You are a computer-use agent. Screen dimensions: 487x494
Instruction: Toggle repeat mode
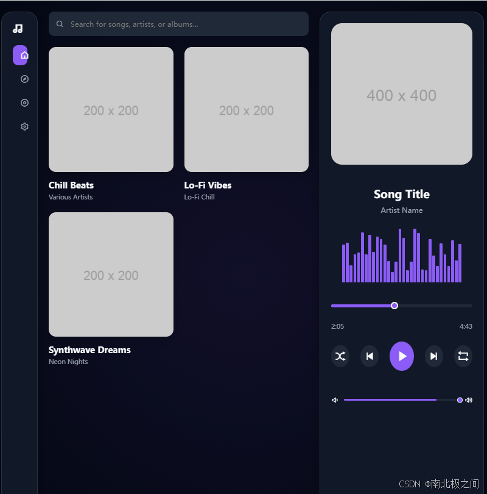coord(463,356)
